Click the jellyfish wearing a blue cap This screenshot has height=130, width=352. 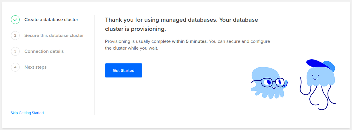(x=318, y=84)
